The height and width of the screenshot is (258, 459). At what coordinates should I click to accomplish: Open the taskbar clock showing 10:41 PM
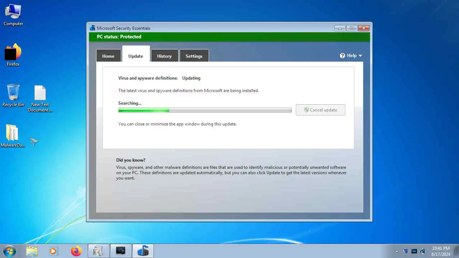coord(441,248)
